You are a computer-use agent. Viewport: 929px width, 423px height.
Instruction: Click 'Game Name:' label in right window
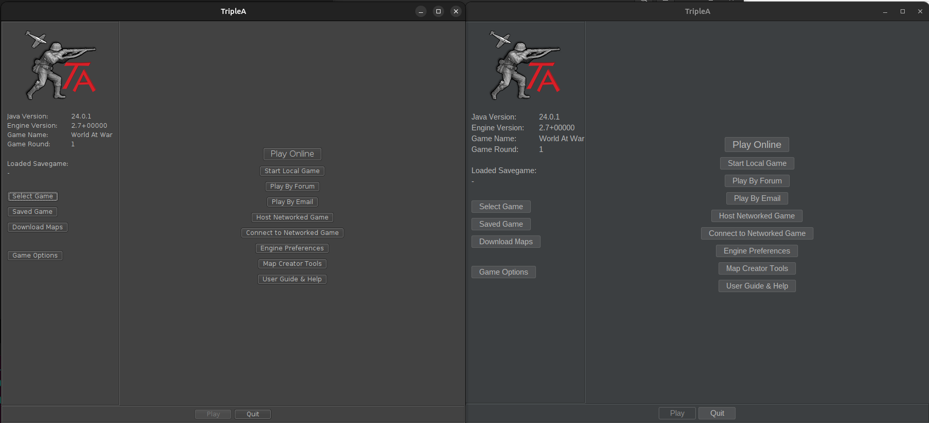(494, 139)
